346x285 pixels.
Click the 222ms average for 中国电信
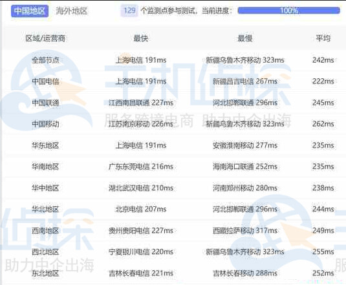tap(323, 81)
